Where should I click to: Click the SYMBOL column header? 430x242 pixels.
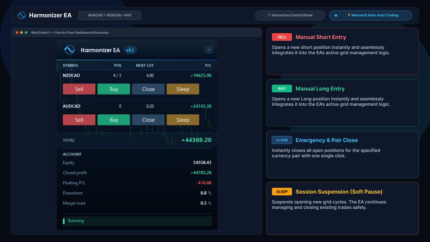coord(70,65)
